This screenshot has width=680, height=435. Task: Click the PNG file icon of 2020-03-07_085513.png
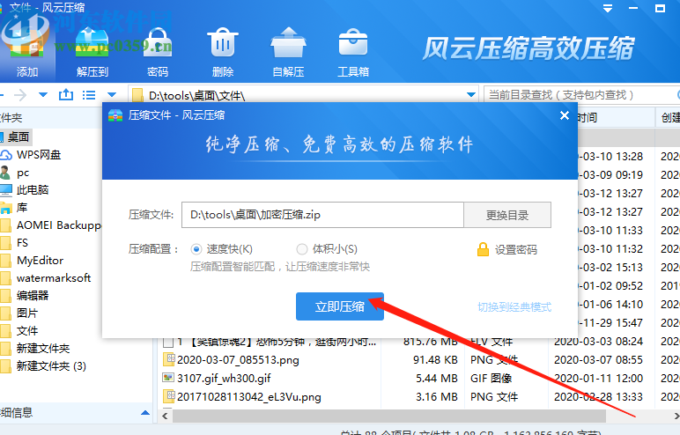pyautogui.click(x=168, y=359)
